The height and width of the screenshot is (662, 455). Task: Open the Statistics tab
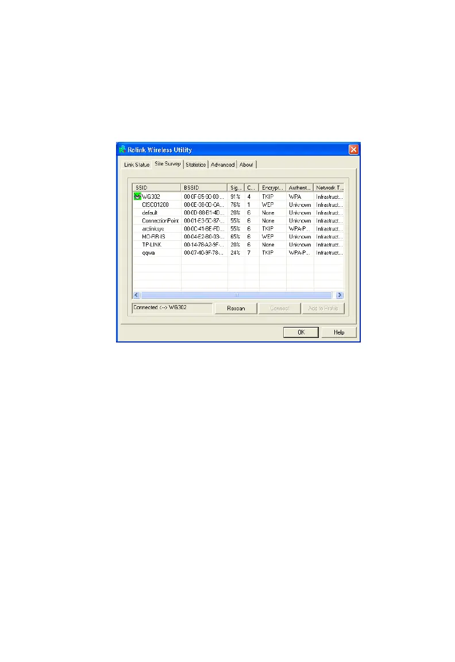(196, 165)
